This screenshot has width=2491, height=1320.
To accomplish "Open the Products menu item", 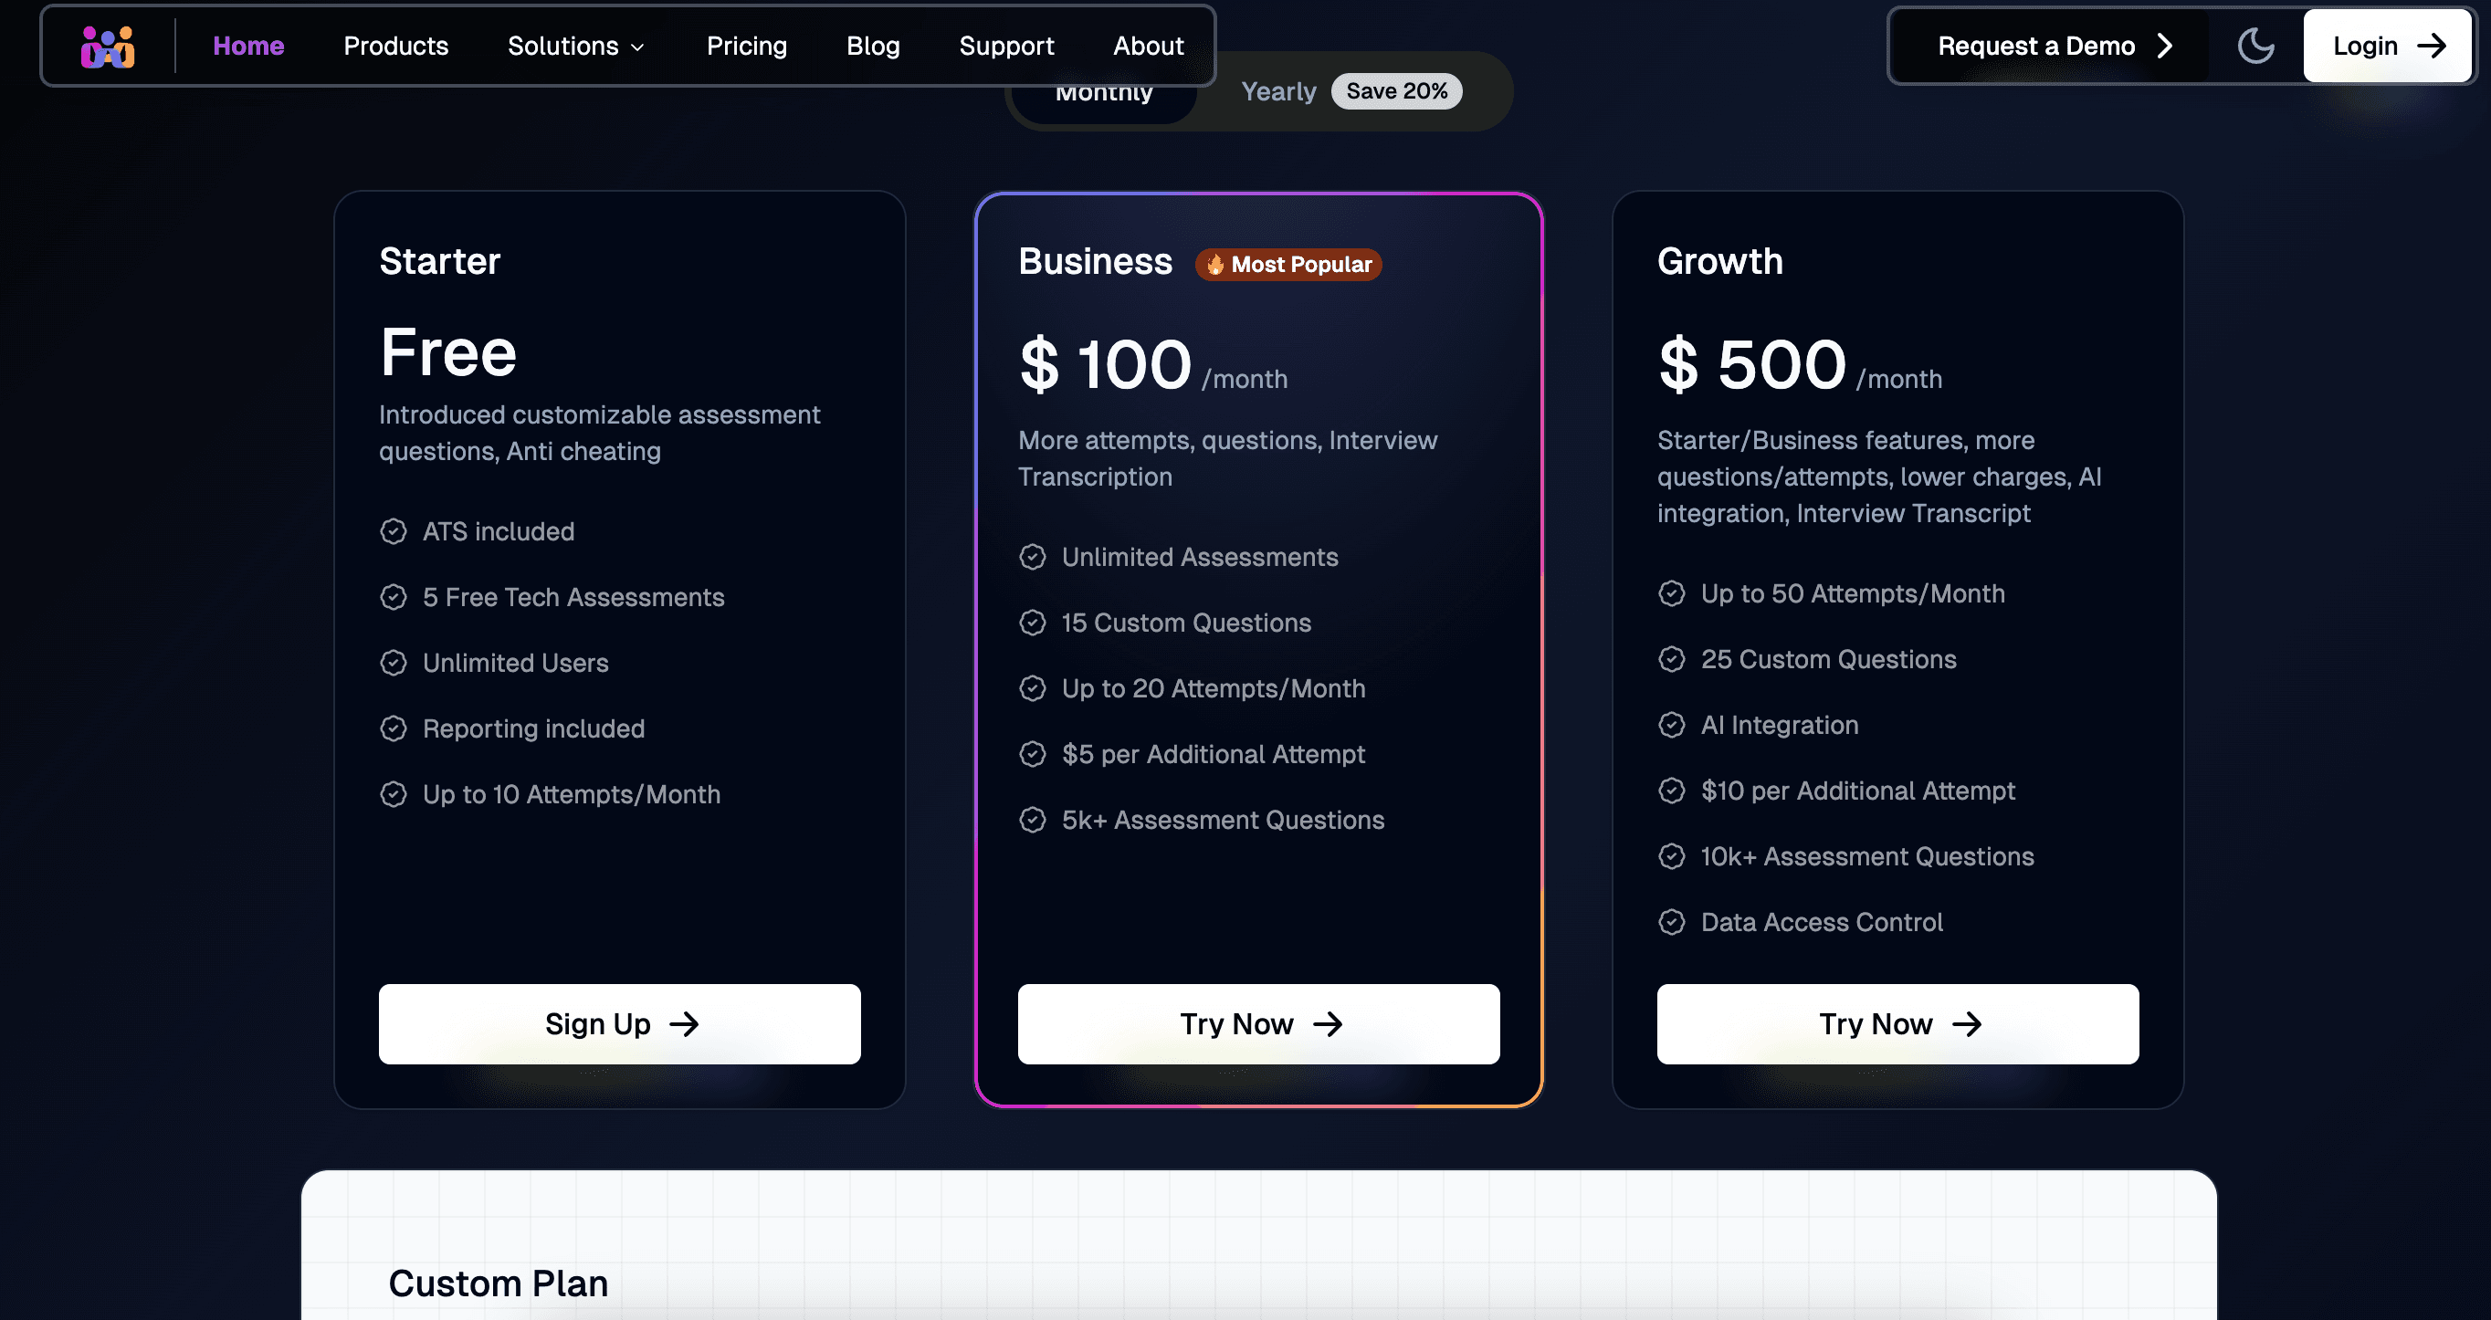I will point(395,46).
